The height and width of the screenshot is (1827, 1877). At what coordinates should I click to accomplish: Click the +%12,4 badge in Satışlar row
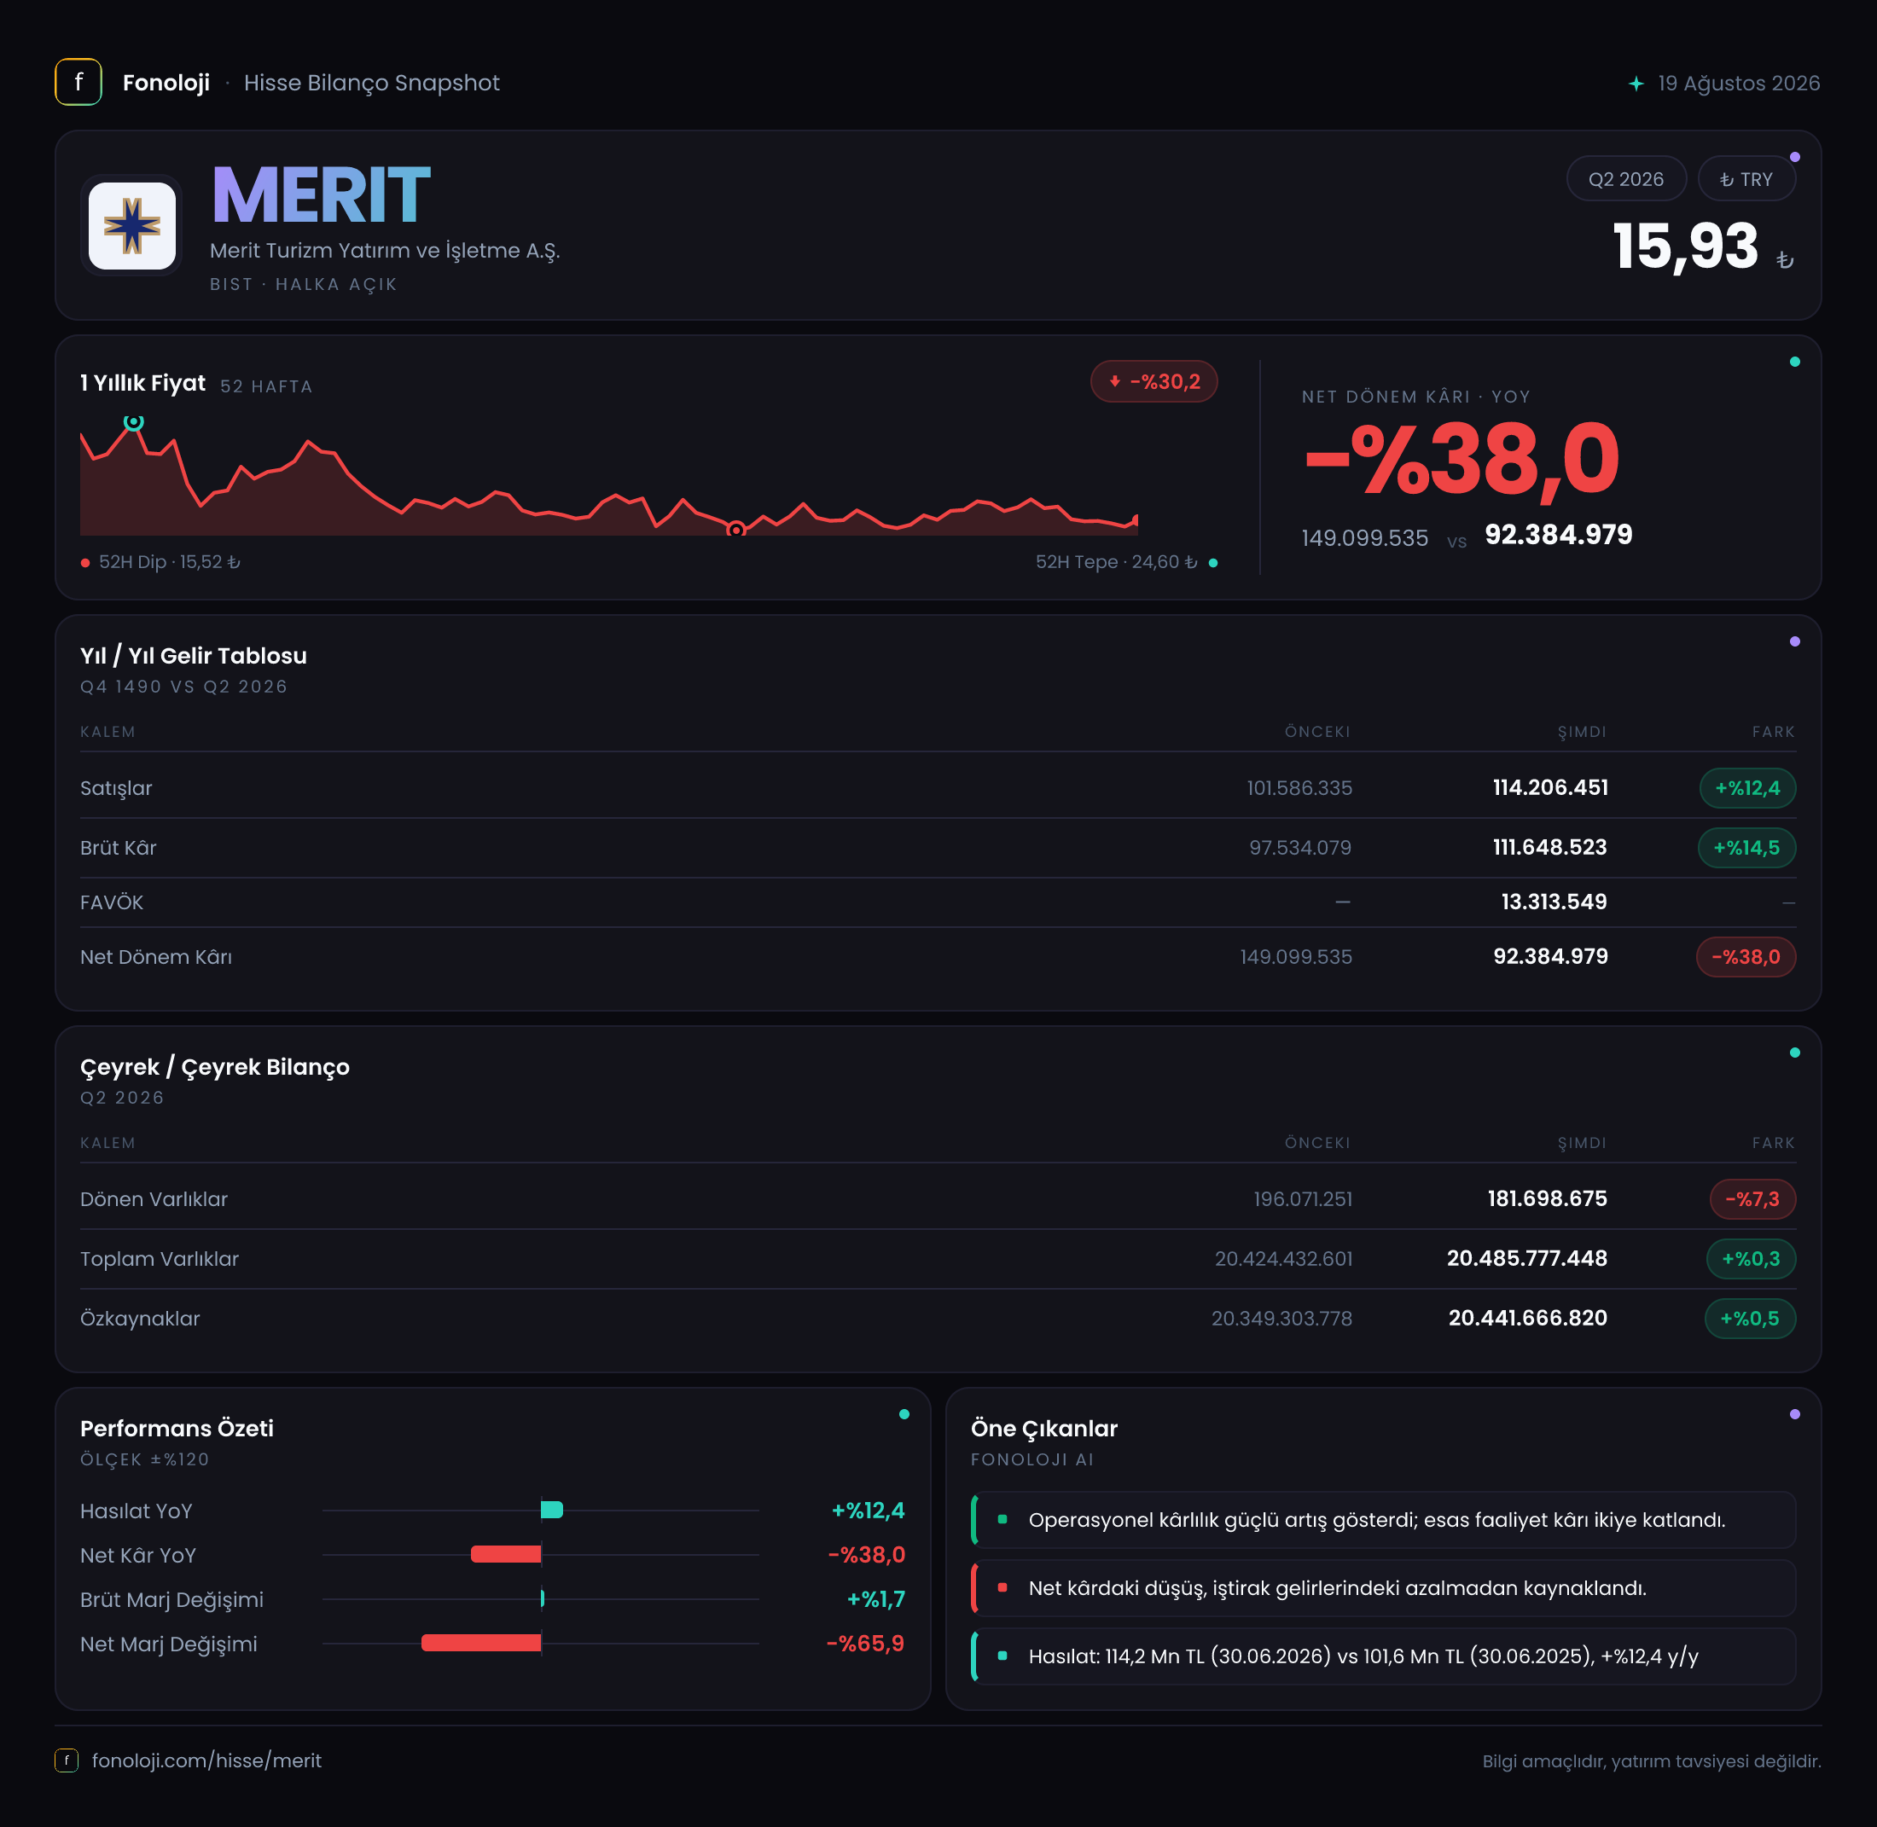point(1747,788)
